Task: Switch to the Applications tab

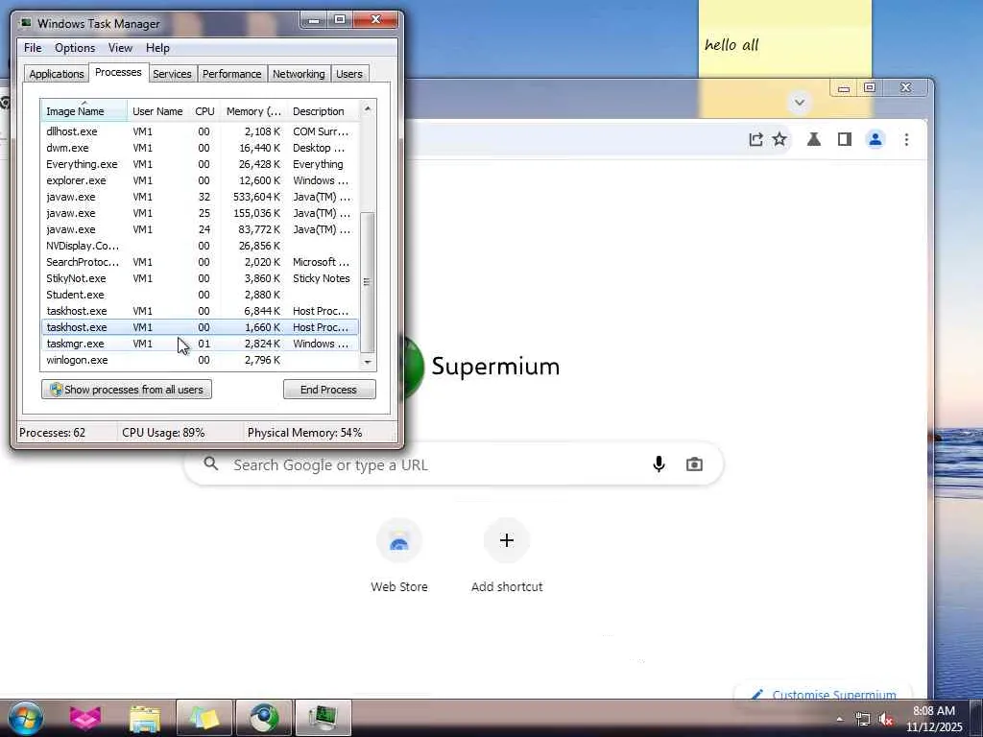Action: tap(57, 74)
